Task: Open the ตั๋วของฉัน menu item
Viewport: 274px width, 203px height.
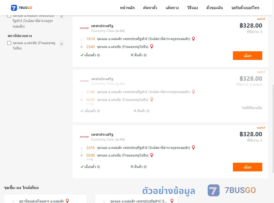Action: point(214,8)
